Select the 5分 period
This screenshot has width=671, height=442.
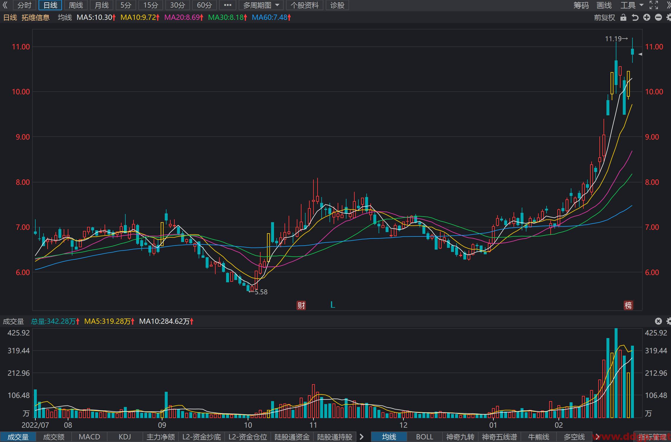coord(126,5)
